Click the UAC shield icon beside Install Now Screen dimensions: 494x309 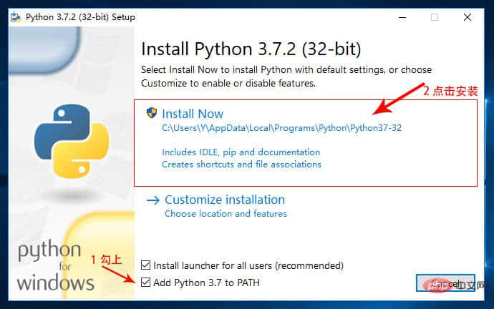tap(152, 112)
